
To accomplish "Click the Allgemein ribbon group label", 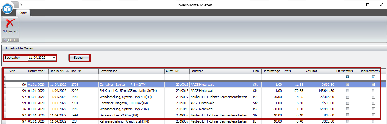I will pyautogui.click(x=10, y=40).
